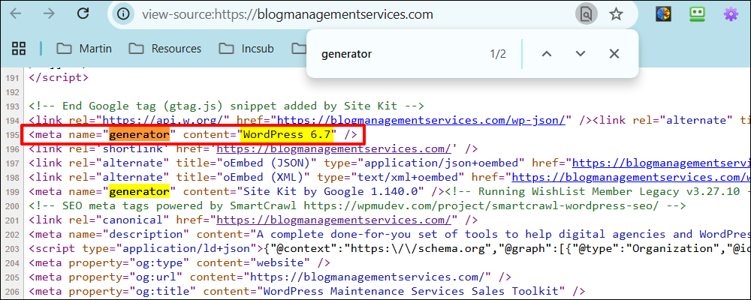Open the oEmbed XML href link on line 198
This screenshot has width=751, height=300.
[x=632, y=178]
